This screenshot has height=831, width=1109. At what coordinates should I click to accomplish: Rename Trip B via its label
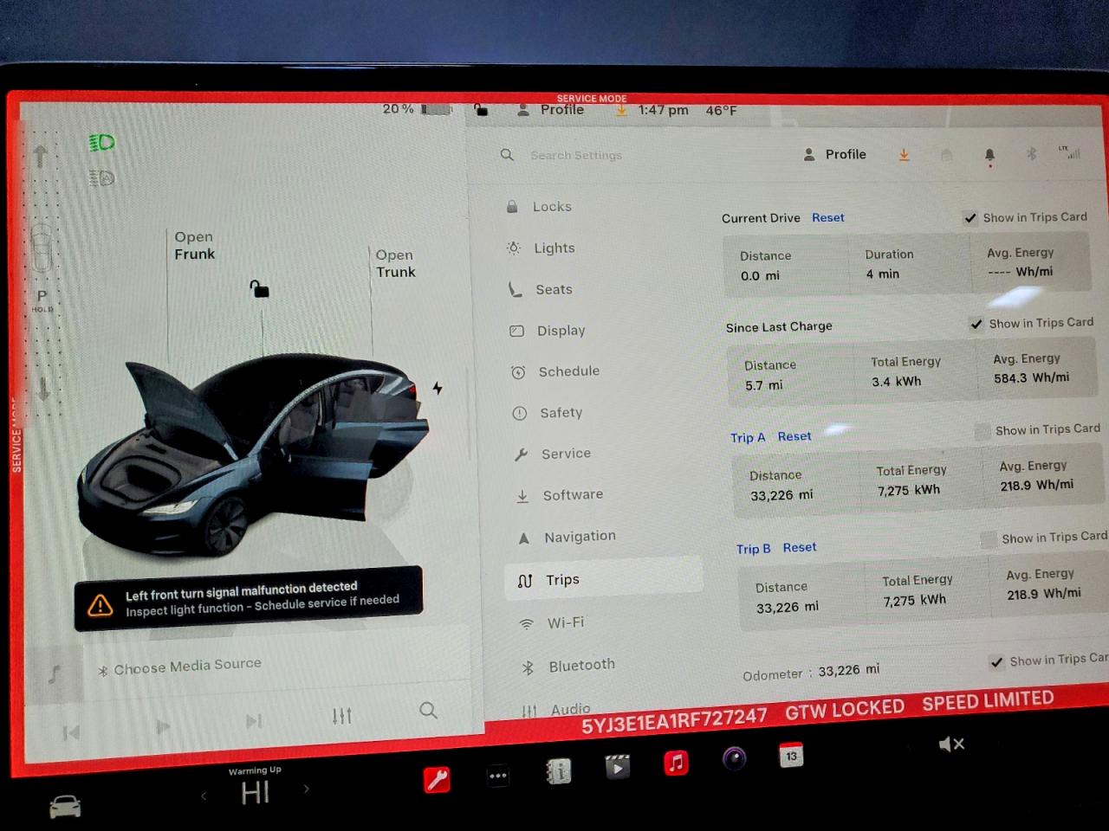click(753, 549)
